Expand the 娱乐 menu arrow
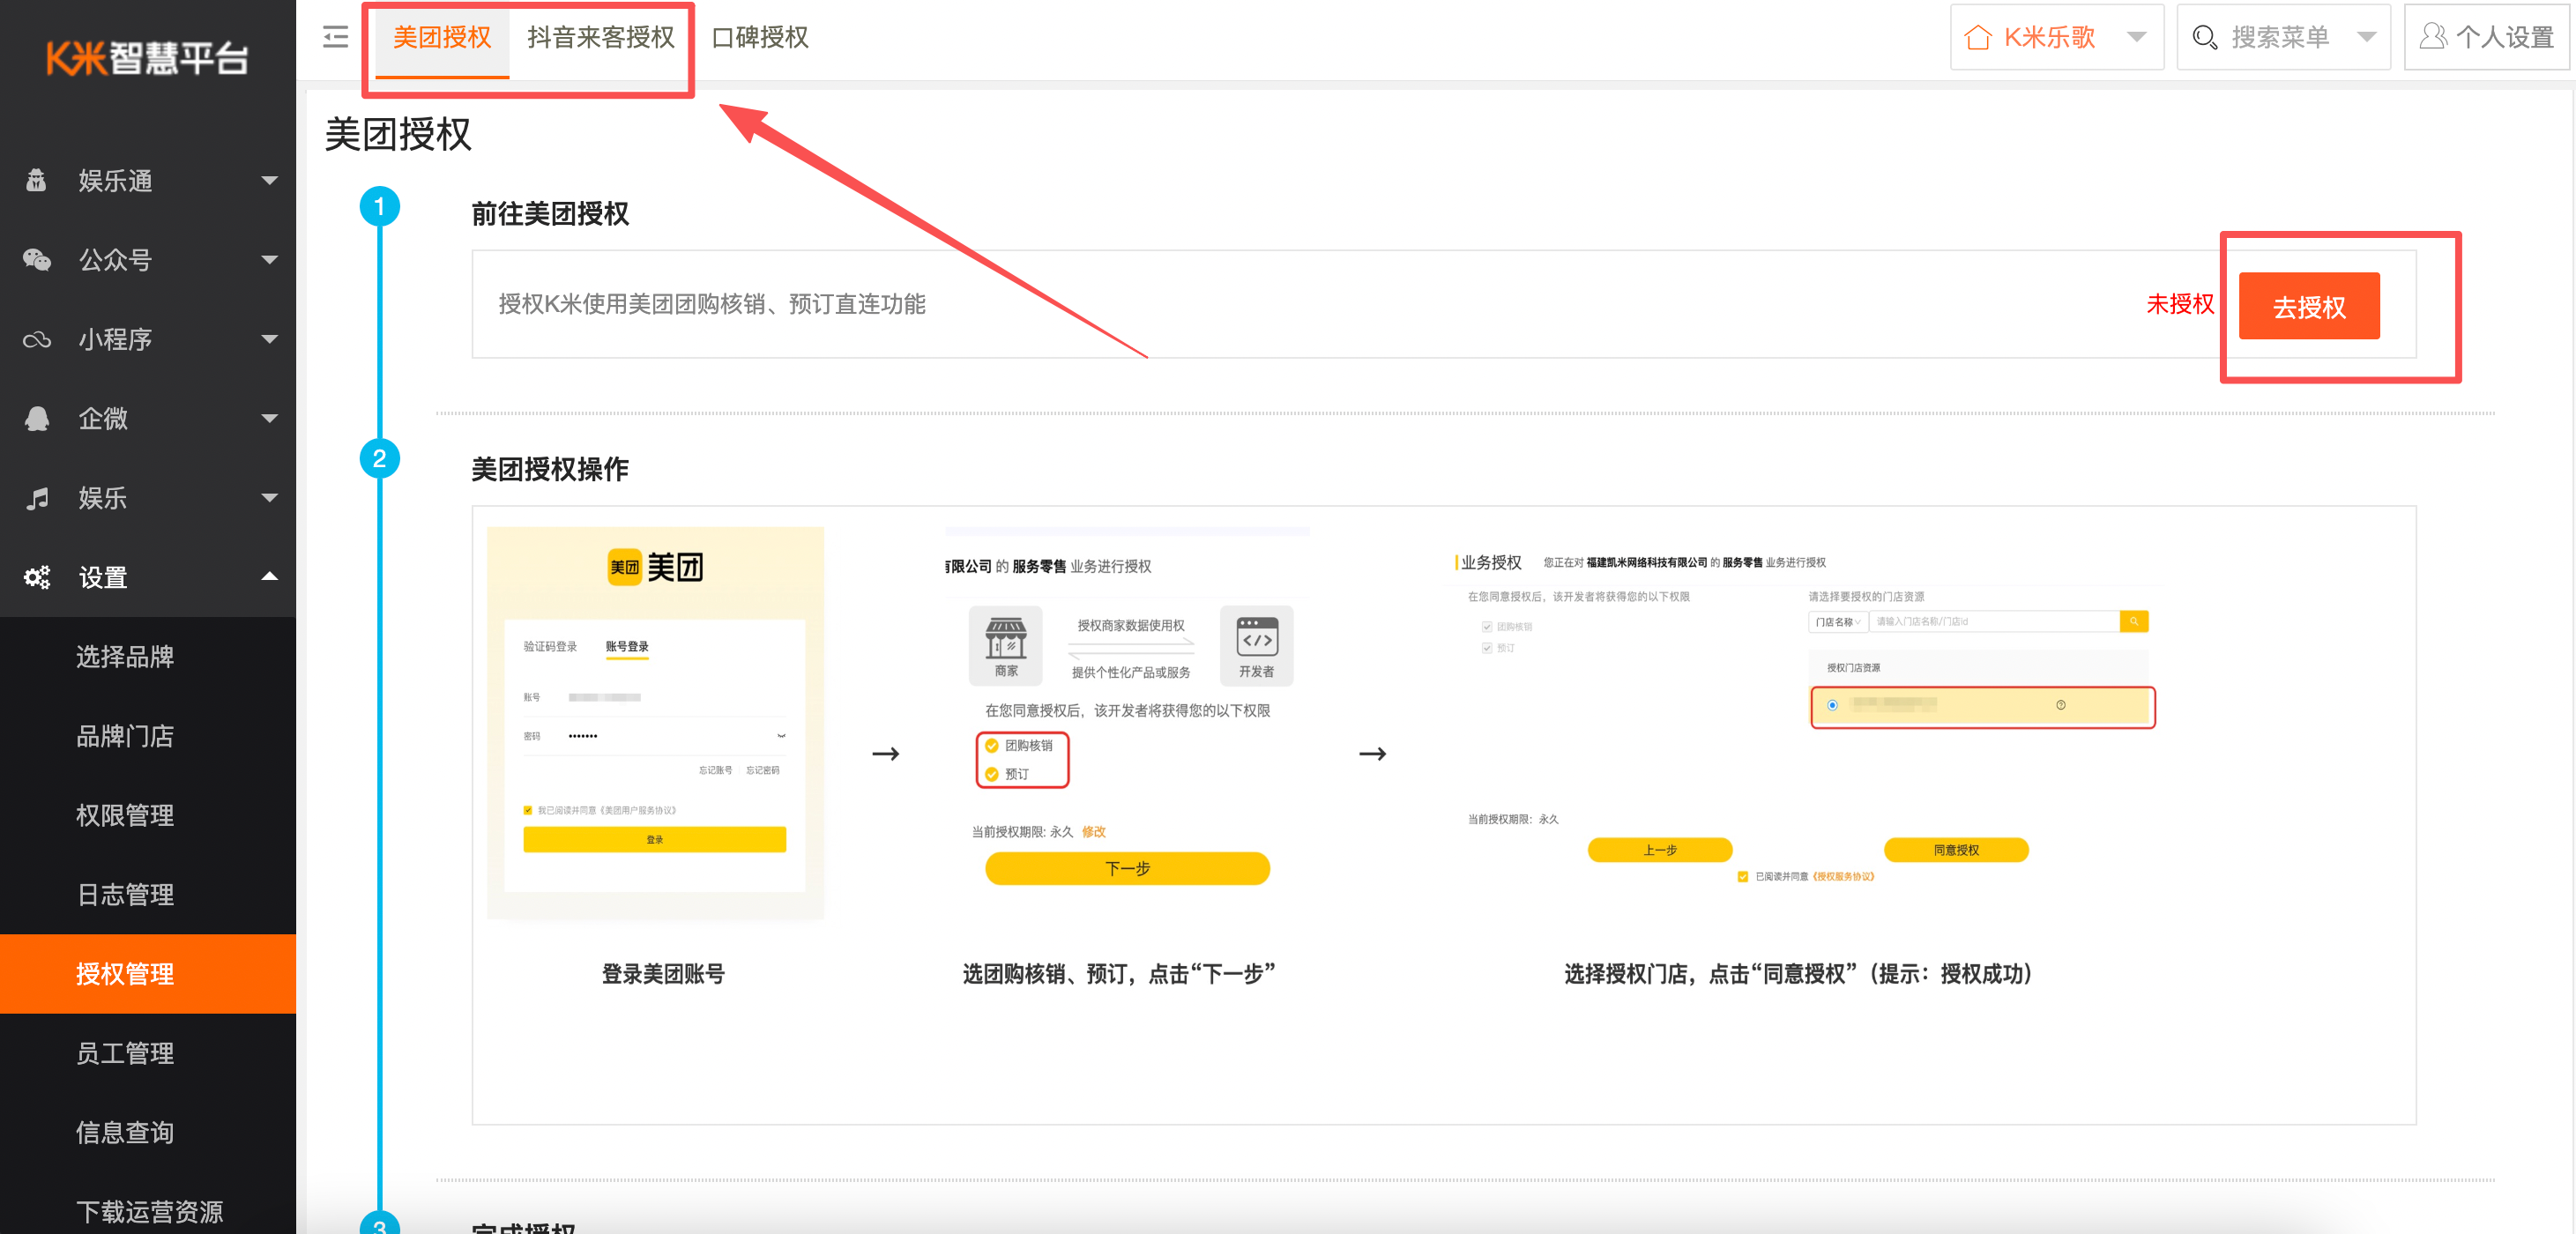2576x1234 pixels. 269,498
